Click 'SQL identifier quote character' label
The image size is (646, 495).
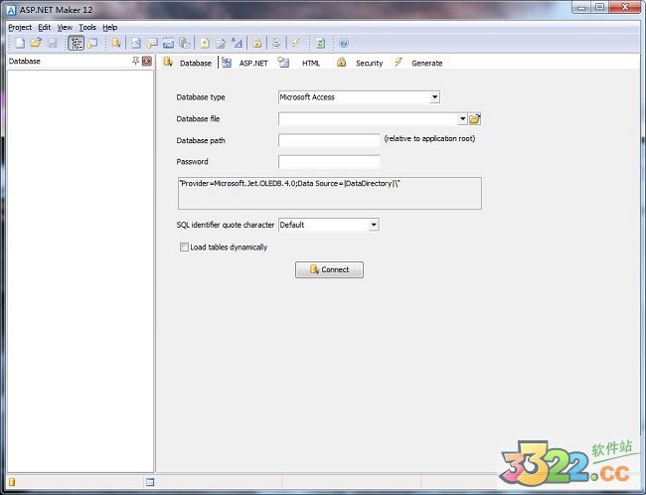tap(226, 225)
